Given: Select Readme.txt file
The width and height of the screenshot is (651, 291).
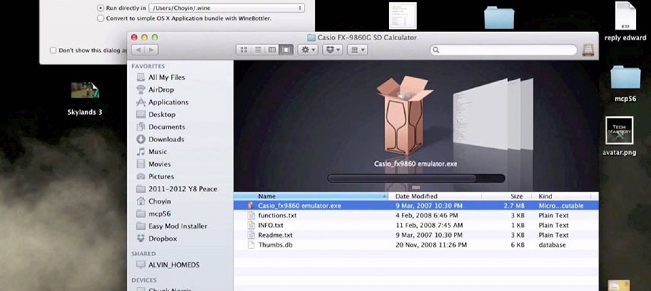Looking at the screenshot, I should (275, 235).
